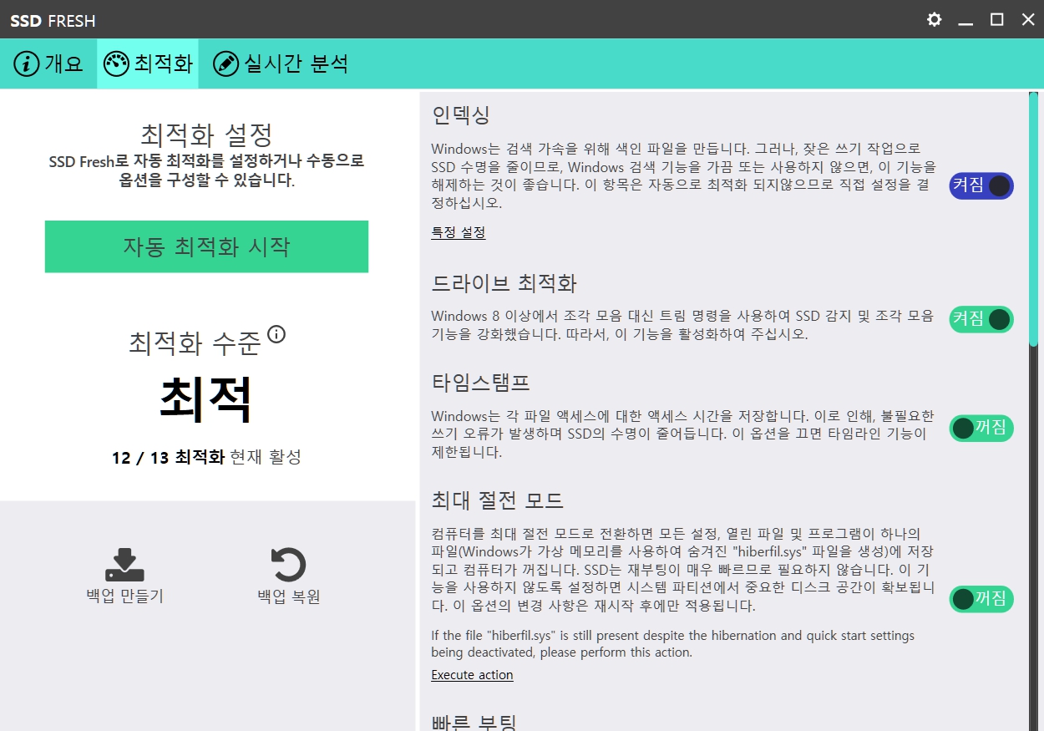Switch to the 개요 tab
Image resolution: width=1044 pixels, height=731 pixels.
click(x=48, y=63)
